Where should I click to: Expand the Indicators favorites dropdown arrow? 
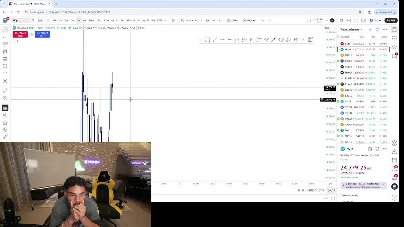click(202, 20)
